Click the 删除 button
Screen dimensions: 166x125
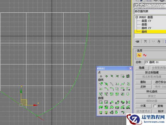point(143,82)
